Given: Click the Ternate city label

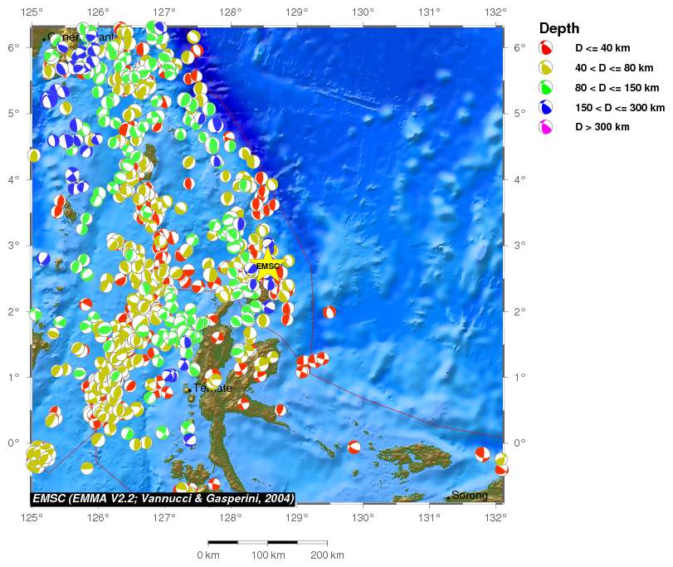Looking at the screenshot, I should [212, 389].
